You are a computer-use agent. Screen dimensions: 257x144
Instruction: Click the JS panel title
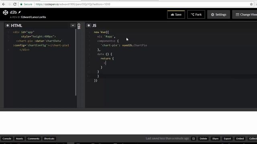click(94, 26)
